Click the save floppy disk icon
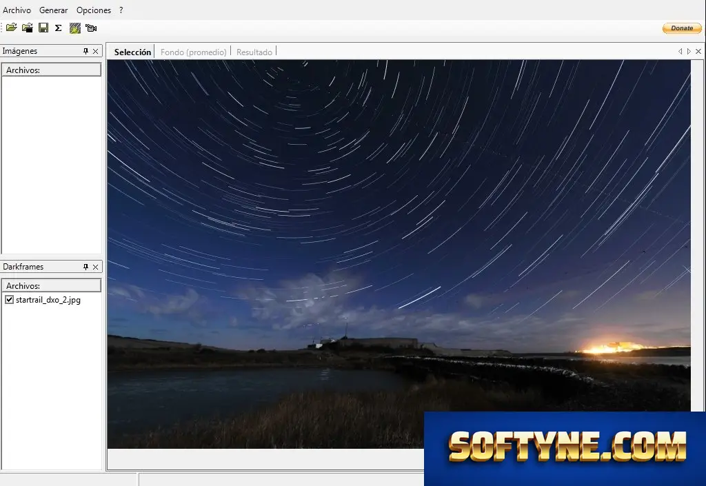Viewport: 706px width, 486px height. click(x=43, y=28)
